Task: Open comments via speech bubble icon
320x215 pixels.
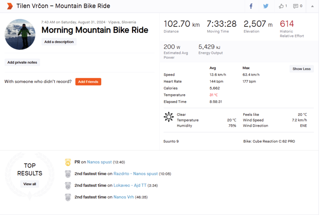Action: tap(298, 6)
